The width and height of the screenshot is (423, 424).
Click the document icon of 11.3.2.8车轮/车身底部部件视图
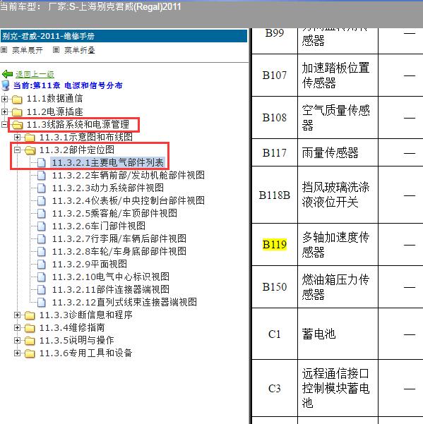42,251
